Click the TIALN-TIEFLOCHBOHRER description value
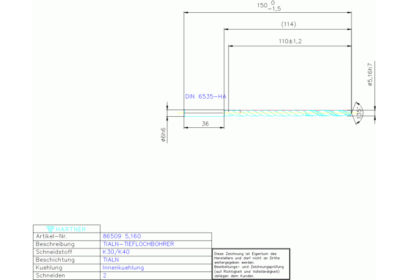 click(x=139, y=243)
